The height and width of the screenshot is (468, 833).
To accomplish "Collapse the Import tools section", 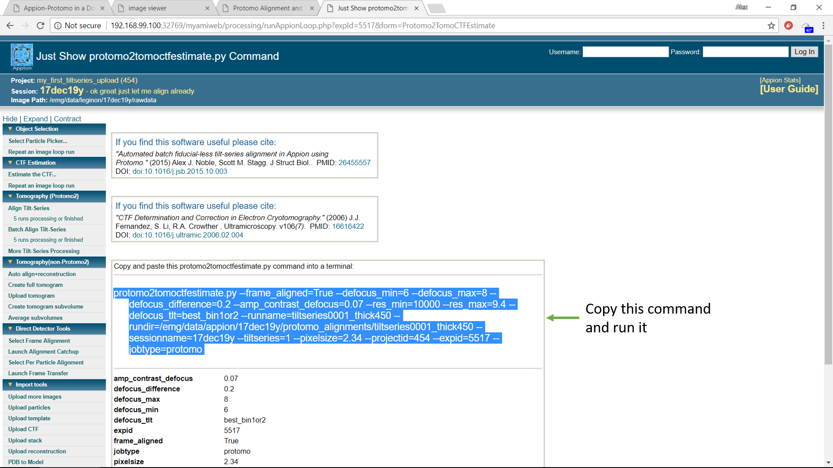I will point(10,384).
